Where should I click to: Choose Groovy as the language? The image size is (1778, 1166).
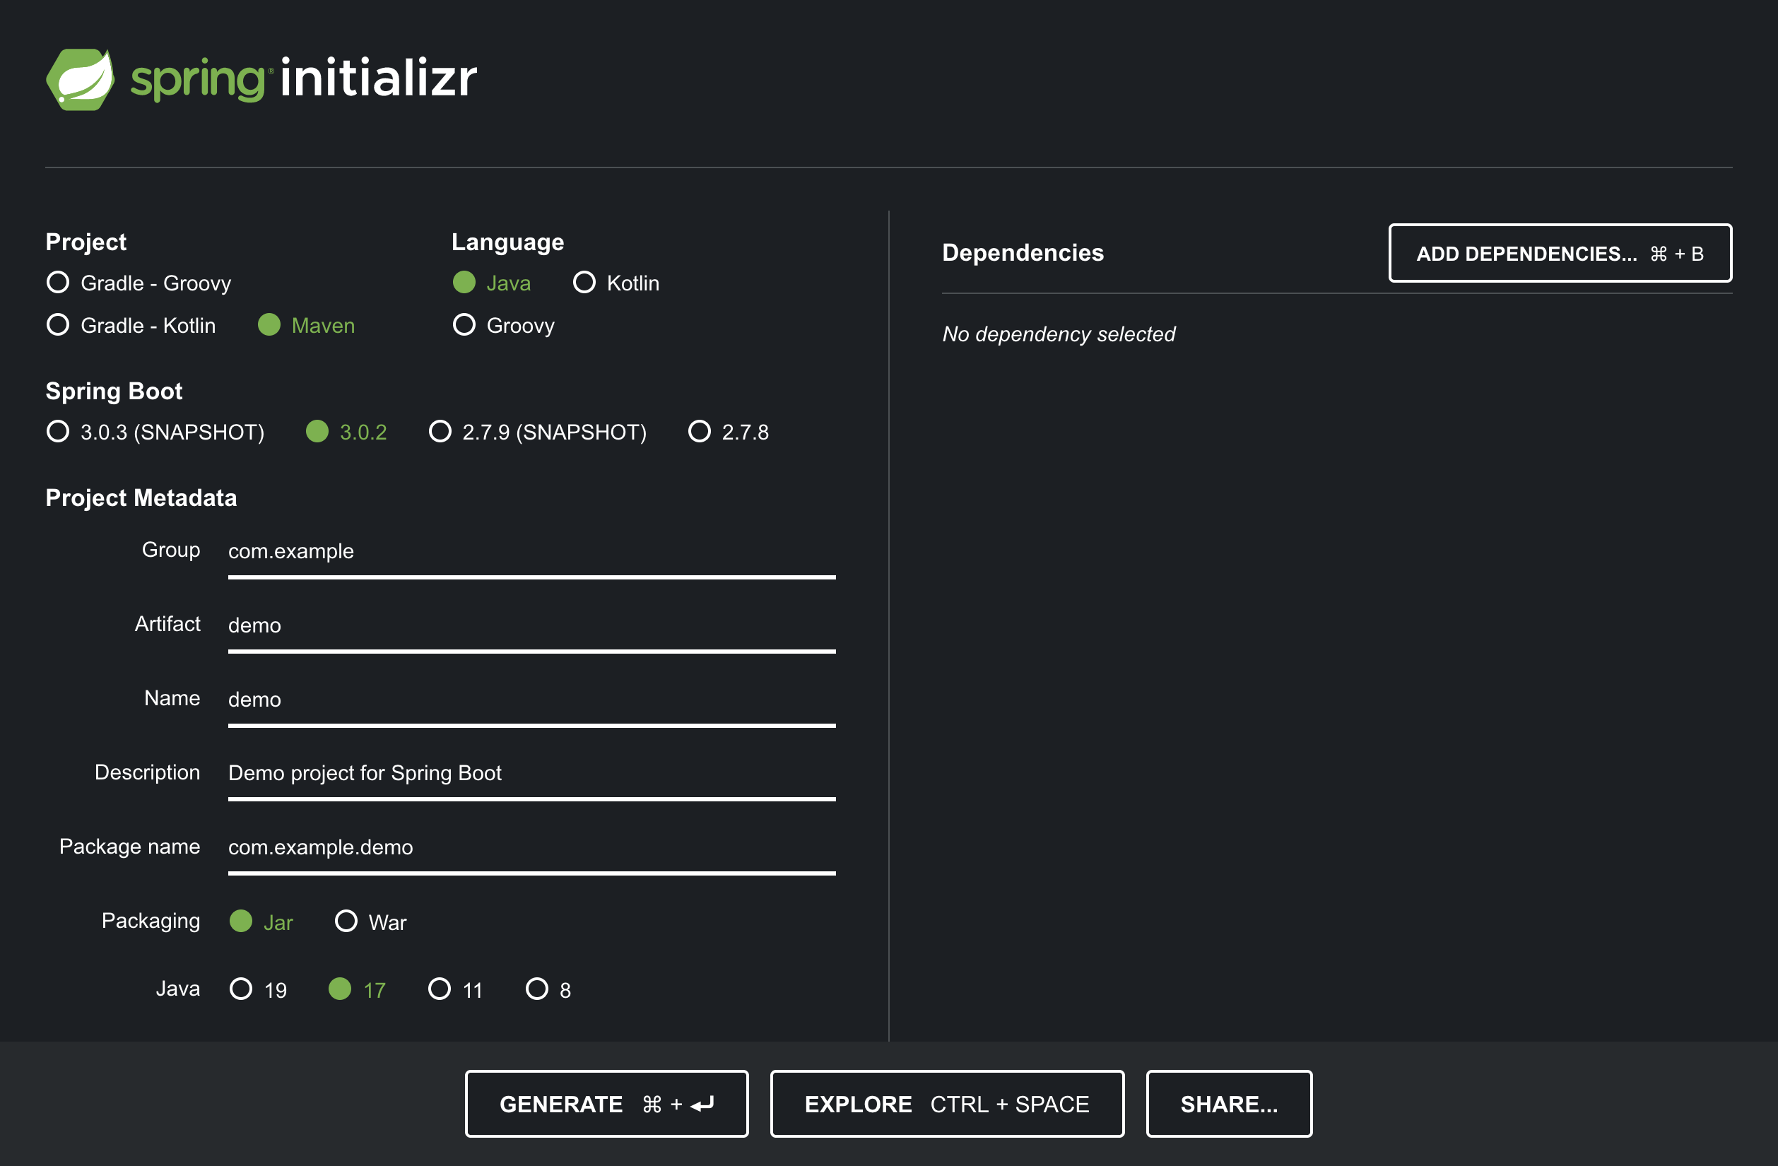pyautogui.click(x=504, y=325)
